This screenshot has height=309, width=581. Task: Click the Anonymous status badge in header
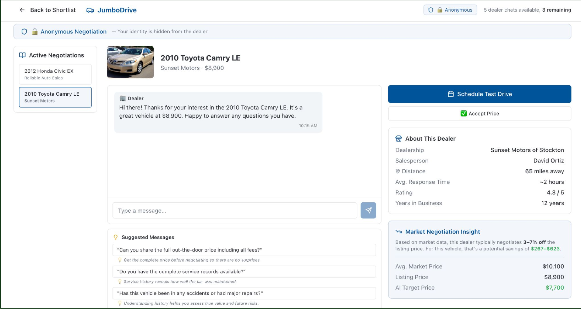[x=450, y=10]
